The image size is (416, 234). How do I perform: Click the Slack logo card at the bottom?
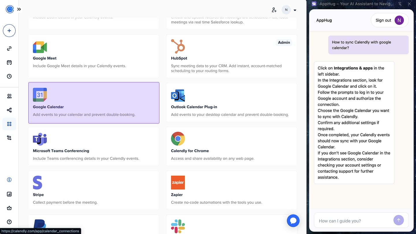tap(231, 224)
